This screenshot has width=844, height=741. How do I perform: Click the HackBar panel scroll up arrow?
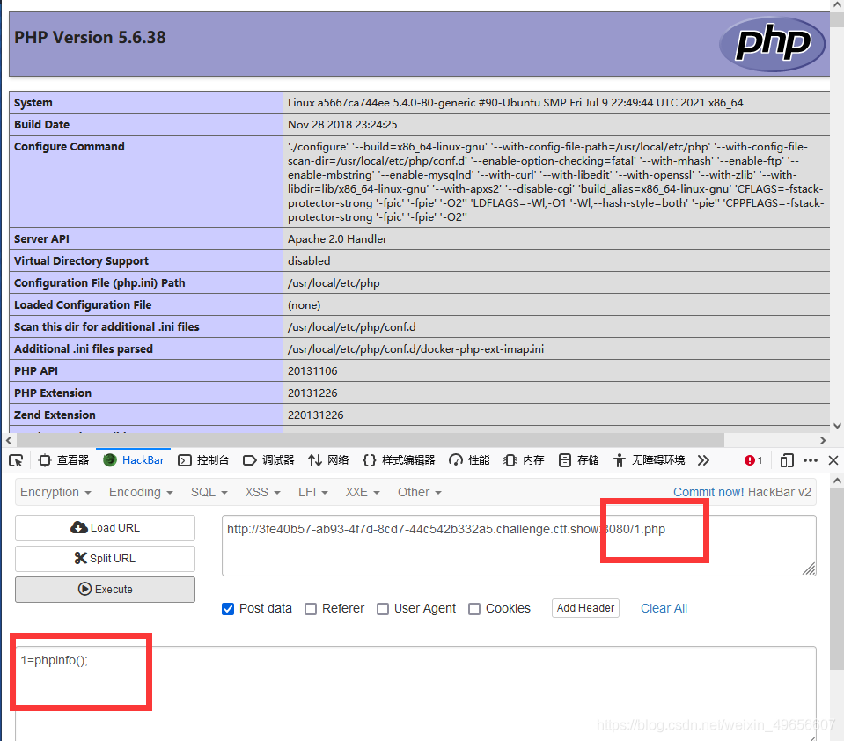coord(837,481)
